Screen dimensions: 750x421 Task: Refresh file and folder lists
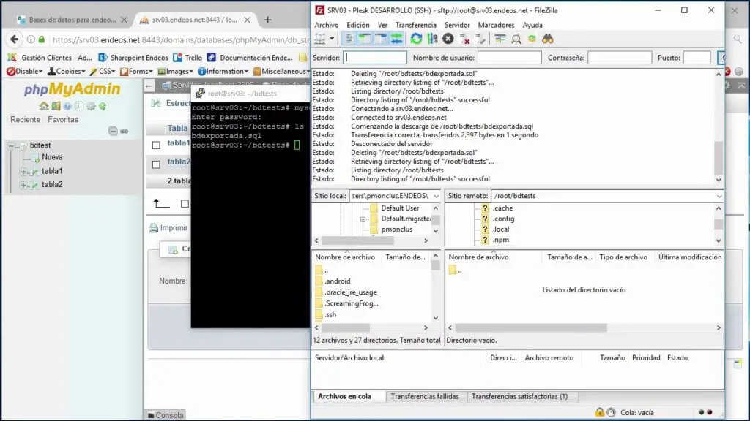(x=416, y=39)
